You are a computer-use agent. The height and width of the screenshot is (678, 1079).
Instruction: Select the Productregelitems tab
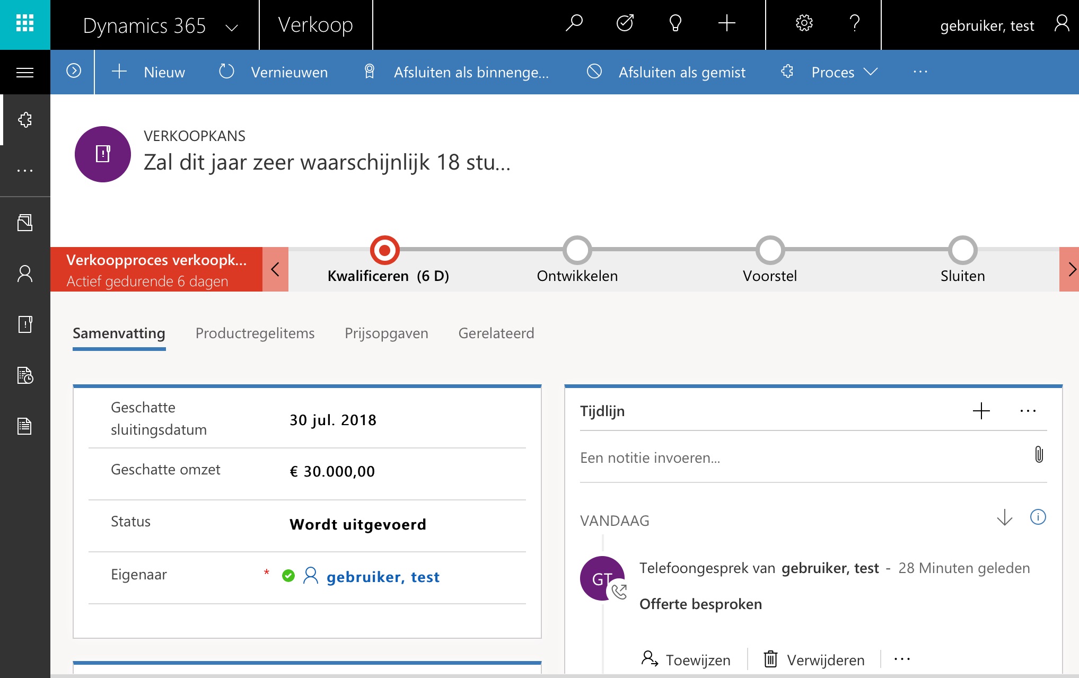255,333
